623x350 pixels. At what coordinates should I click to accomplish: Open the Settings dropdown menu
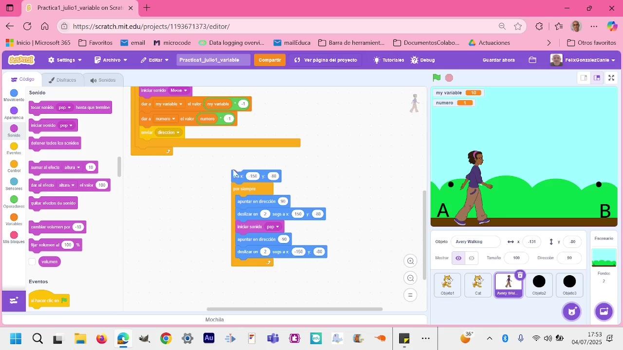tap(65, 60)
